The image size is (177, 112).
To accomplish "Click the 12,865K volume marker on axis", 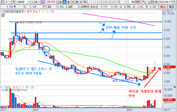I will tap(169, 100).
